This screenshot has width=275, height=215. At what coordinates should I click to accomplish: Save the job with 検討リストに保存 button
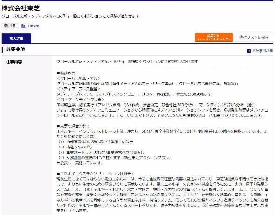tap(254, 37)
